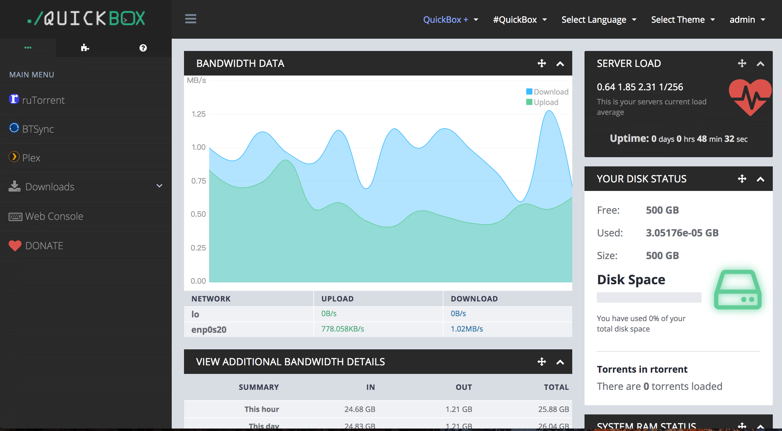Click the move icon on Disk Status panel
Screen dimensions: 782x431
(742, 179)
